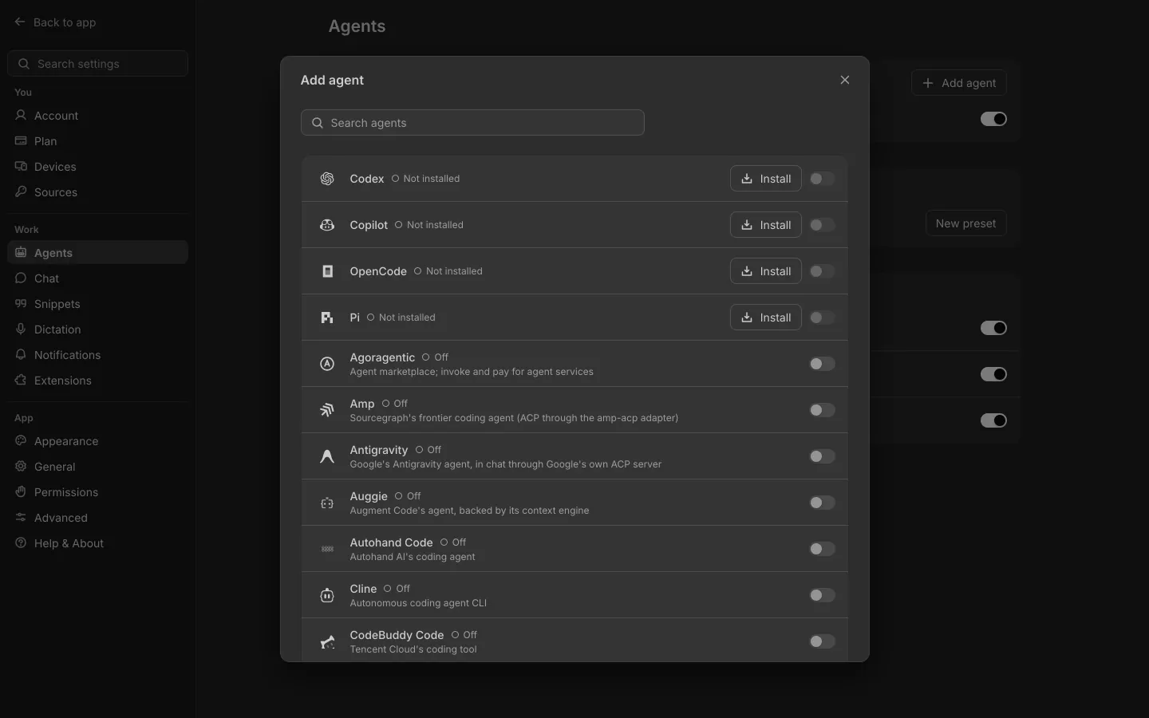Toggle the Copilot agent switch
The height and width of the screenshot is (718, 1149).
pos(822,225)
